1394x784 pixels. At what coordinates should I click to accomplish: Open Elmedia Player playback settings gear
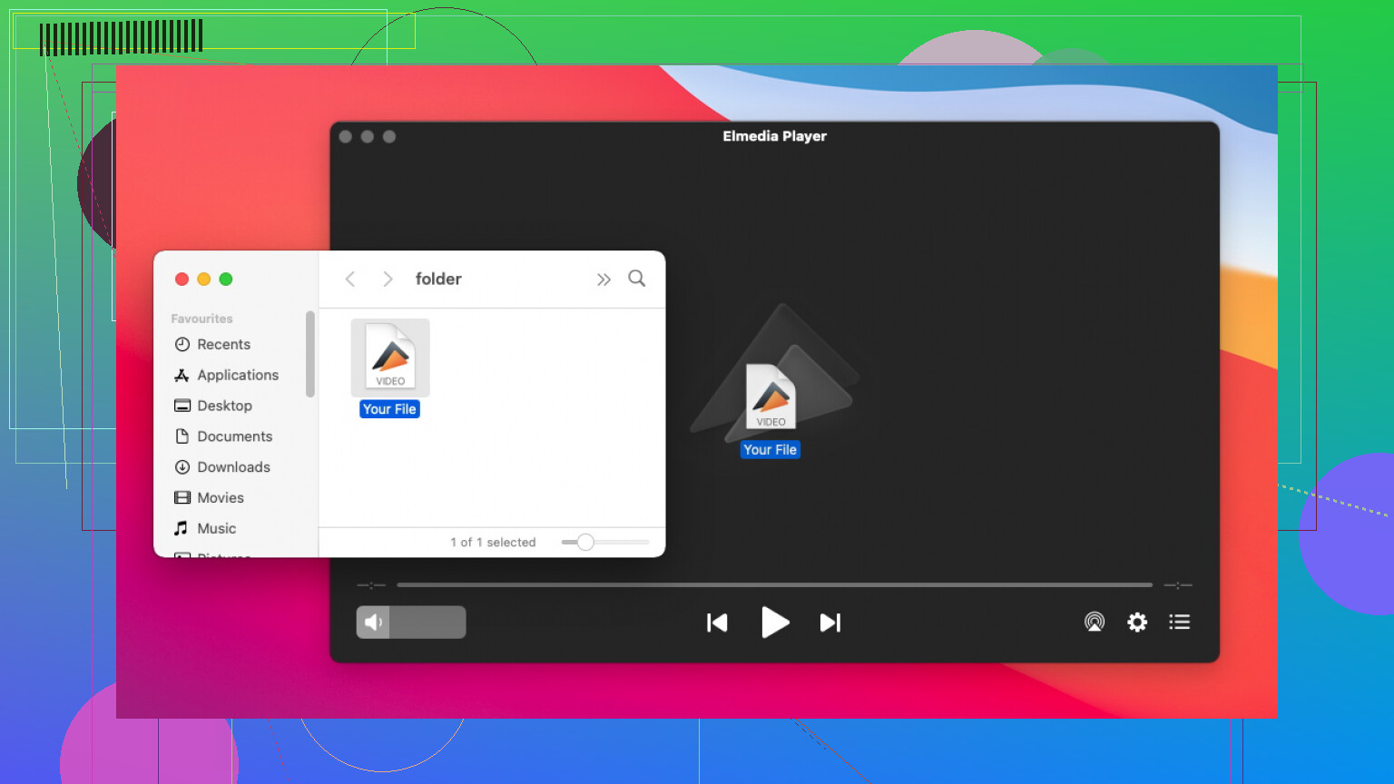click(x=1137, y=622)
